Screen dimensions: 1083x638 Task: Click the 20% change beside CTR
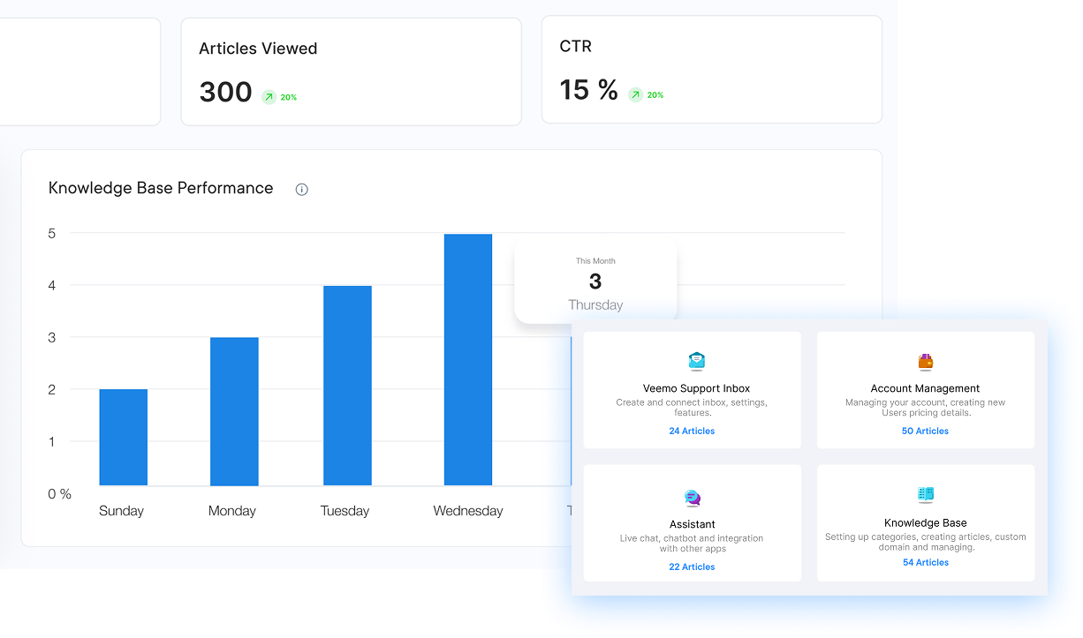click(x=655, y=94)
